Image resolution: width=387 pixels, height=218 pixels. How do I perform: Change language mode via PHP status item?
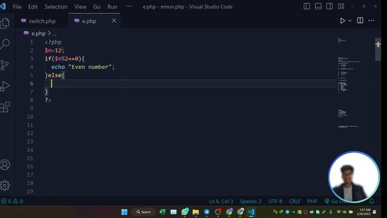click(x=312, y=202)
